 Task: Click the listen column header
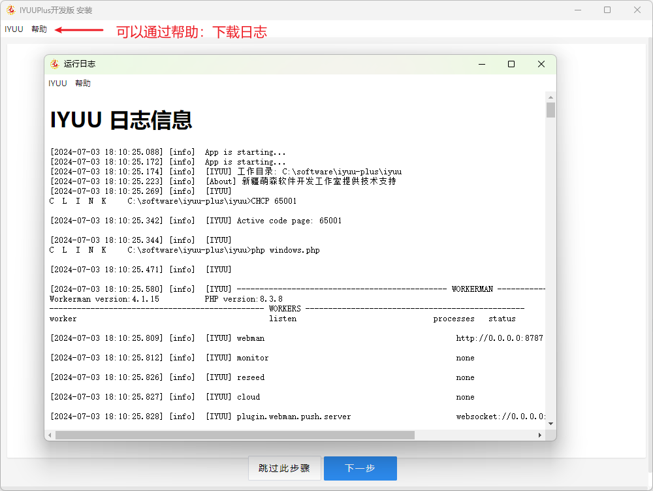coord(283,319)
